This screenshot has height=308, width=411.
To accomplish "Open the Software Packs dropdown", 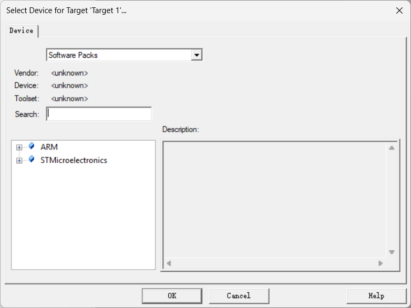I will (x=124, y=55).
